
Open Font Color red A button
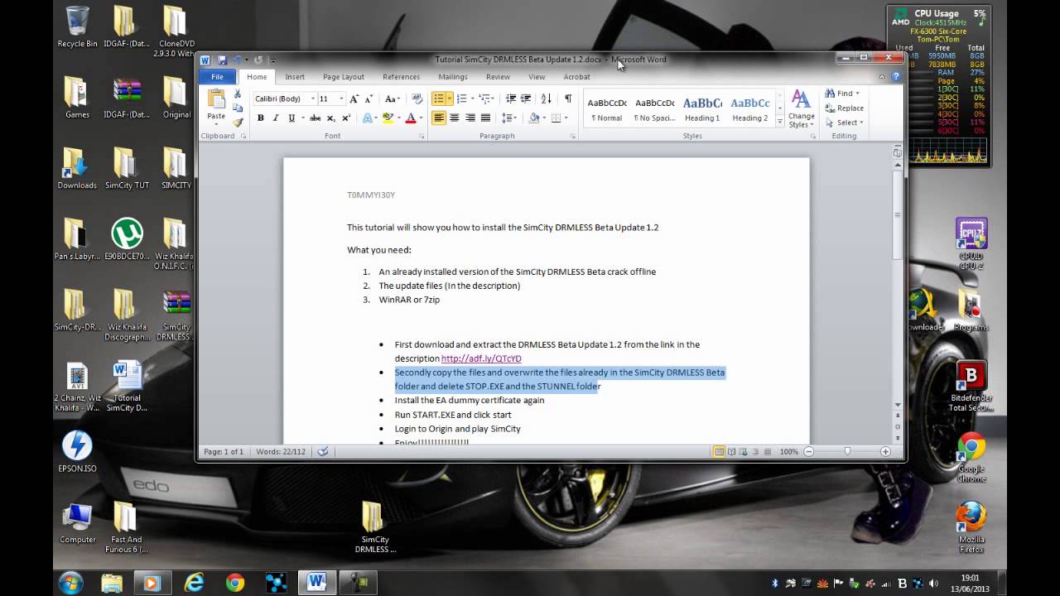(x=410, y=118)
